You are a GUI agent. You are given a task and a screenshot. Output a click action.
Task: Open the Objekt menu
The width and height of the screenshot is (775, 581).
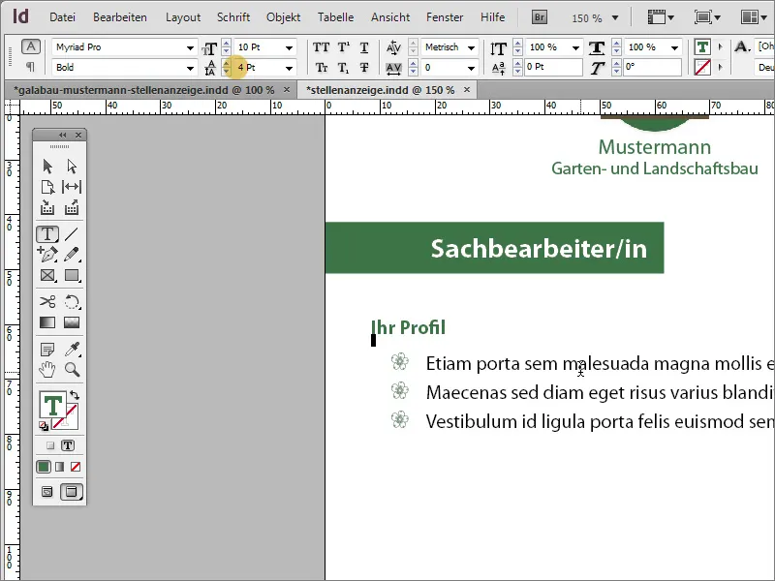[x=283, y=17]
